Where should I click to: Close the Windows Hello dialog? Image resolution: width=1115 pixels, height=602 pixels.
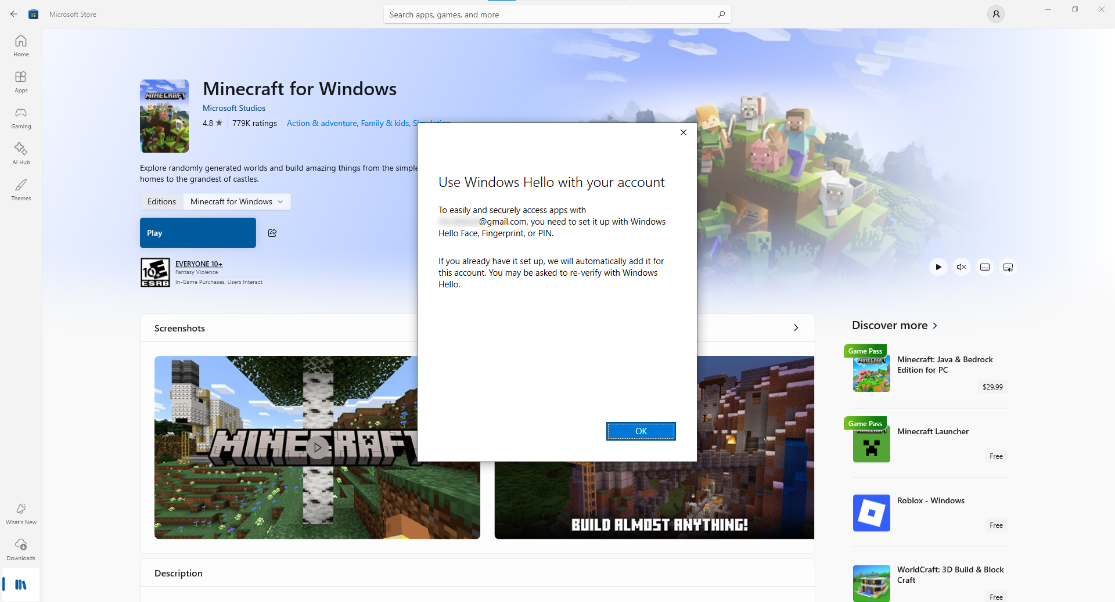(684, 132)
